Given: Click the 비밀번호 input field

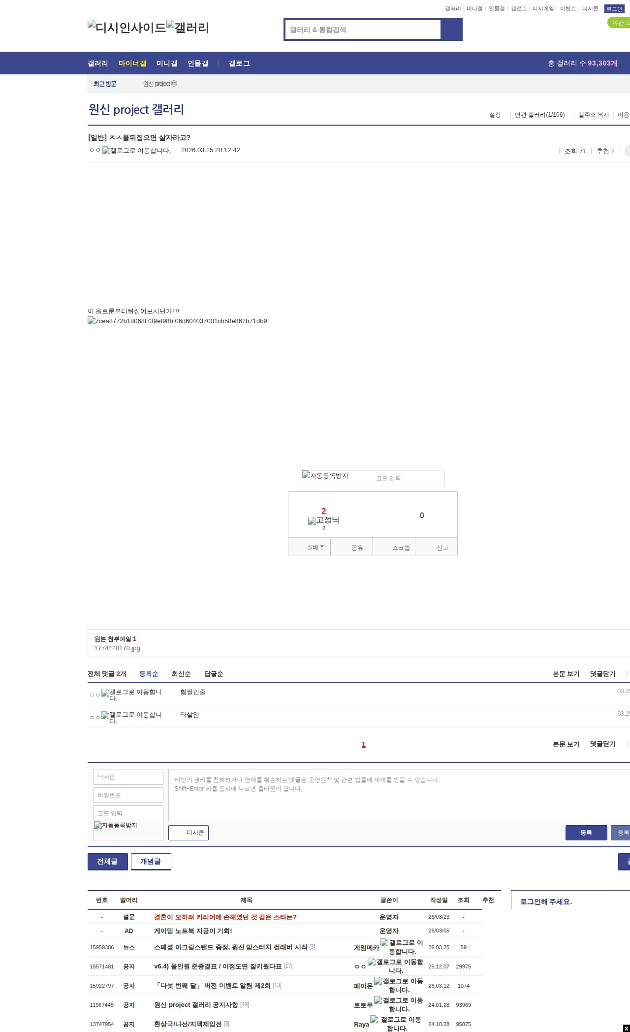Looking at the screenshot, I should point(128,795).
